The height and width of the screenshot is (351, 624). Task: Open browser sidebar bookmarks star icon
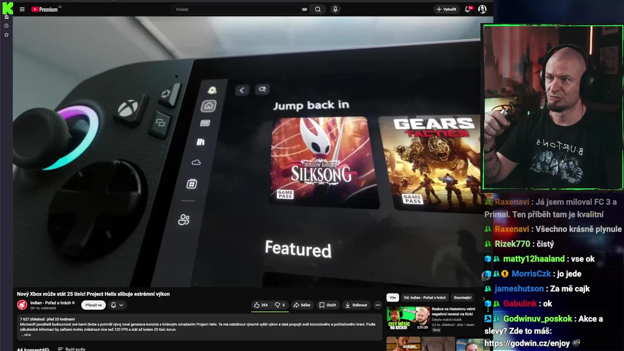pos(6,35)
